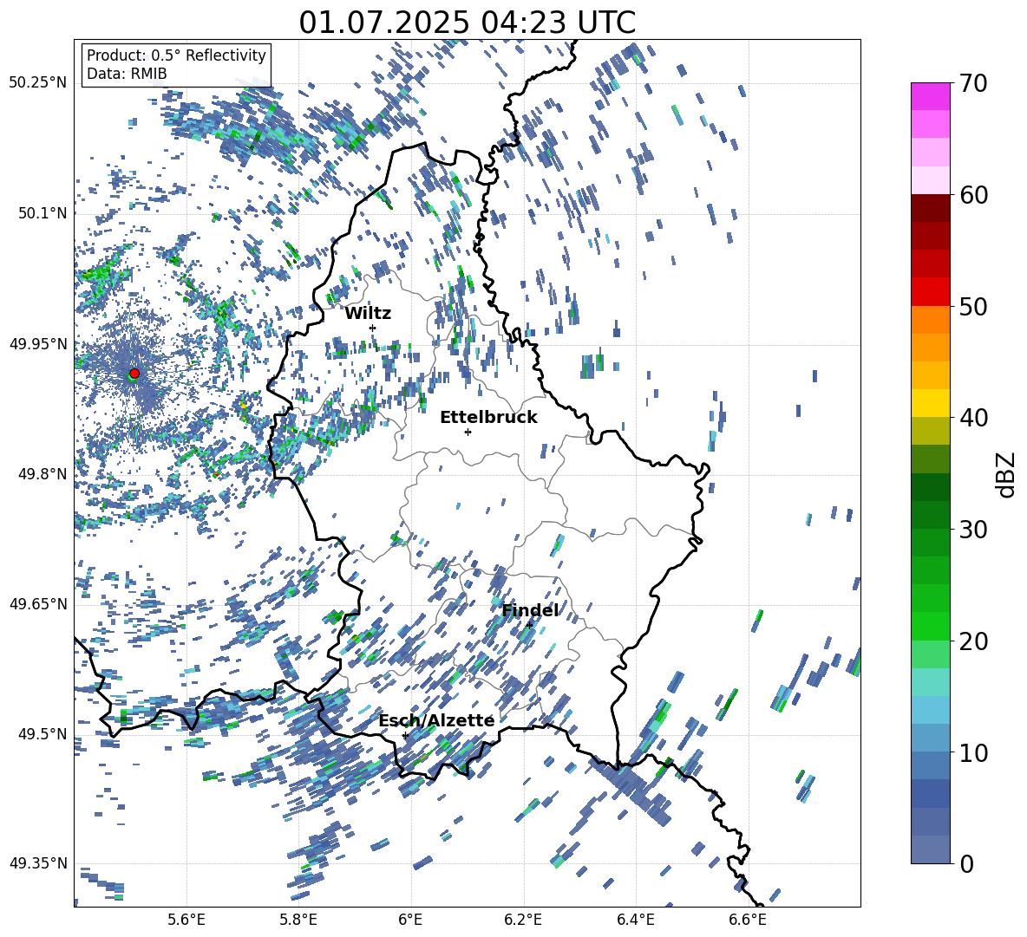
Task: Click the colorbar tick label 60
Action: 973,195
